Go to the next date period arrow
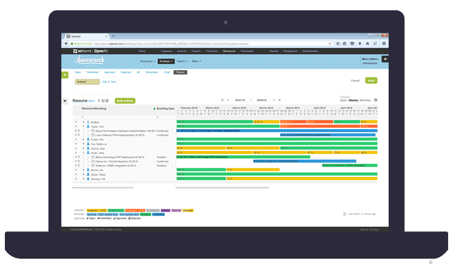The image size is (453, 269). point(273,100)
